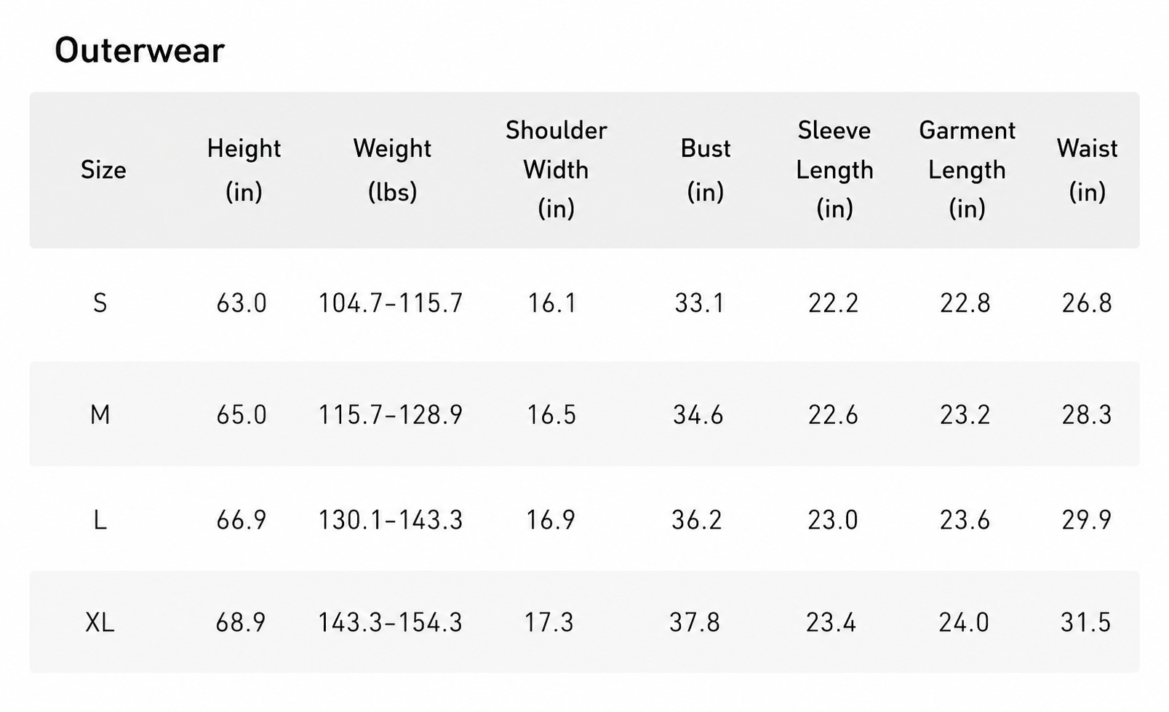1169x712 pixels.
Task: Select the Size column header
Action: click(x=103, y=169)
